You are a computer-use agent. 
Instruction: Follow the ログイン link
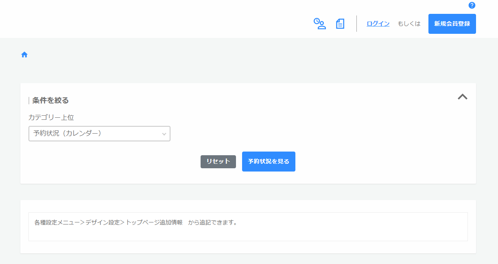[x=378, y=24]
